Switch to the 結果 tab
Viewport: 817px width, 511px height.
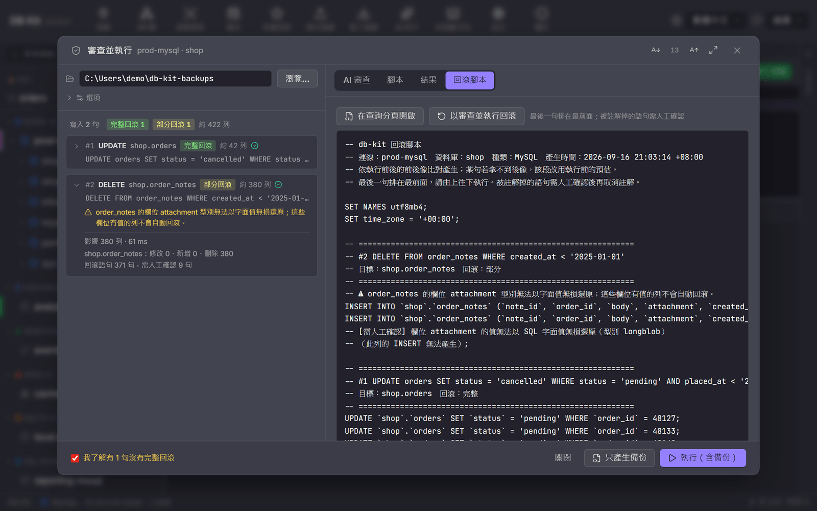[x=428, y=80]
